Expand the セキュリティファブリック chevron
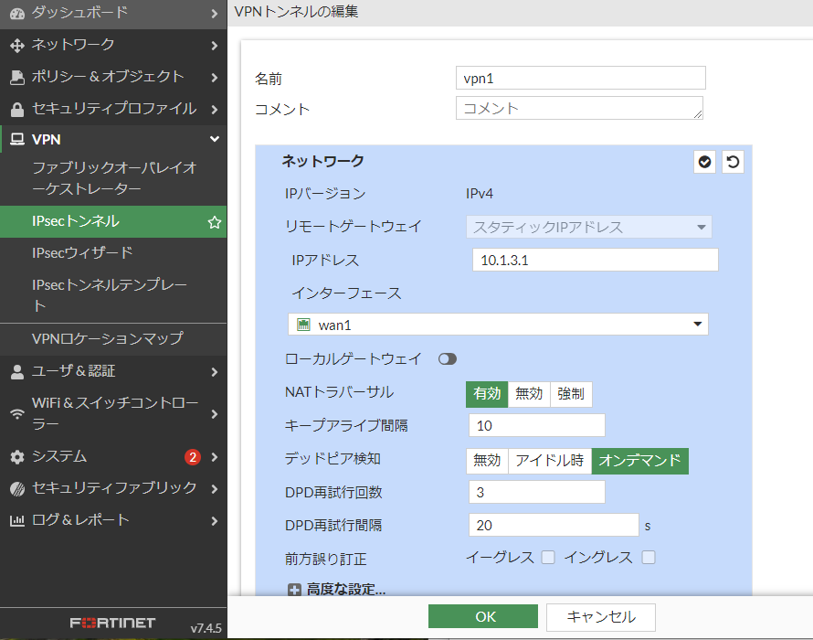The width and height of the screenshot is (813, 640). [x=214, y=488]
